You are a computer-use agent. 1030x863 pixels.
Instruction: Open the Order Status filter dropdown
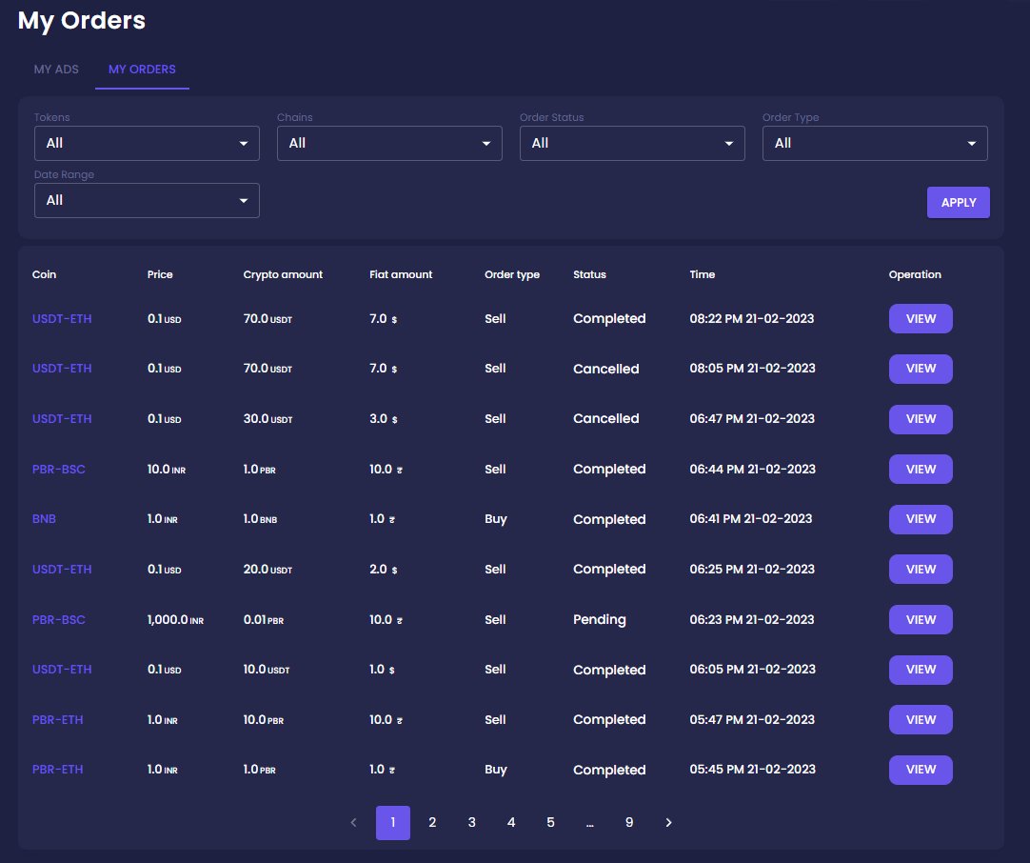coord(632,143)
